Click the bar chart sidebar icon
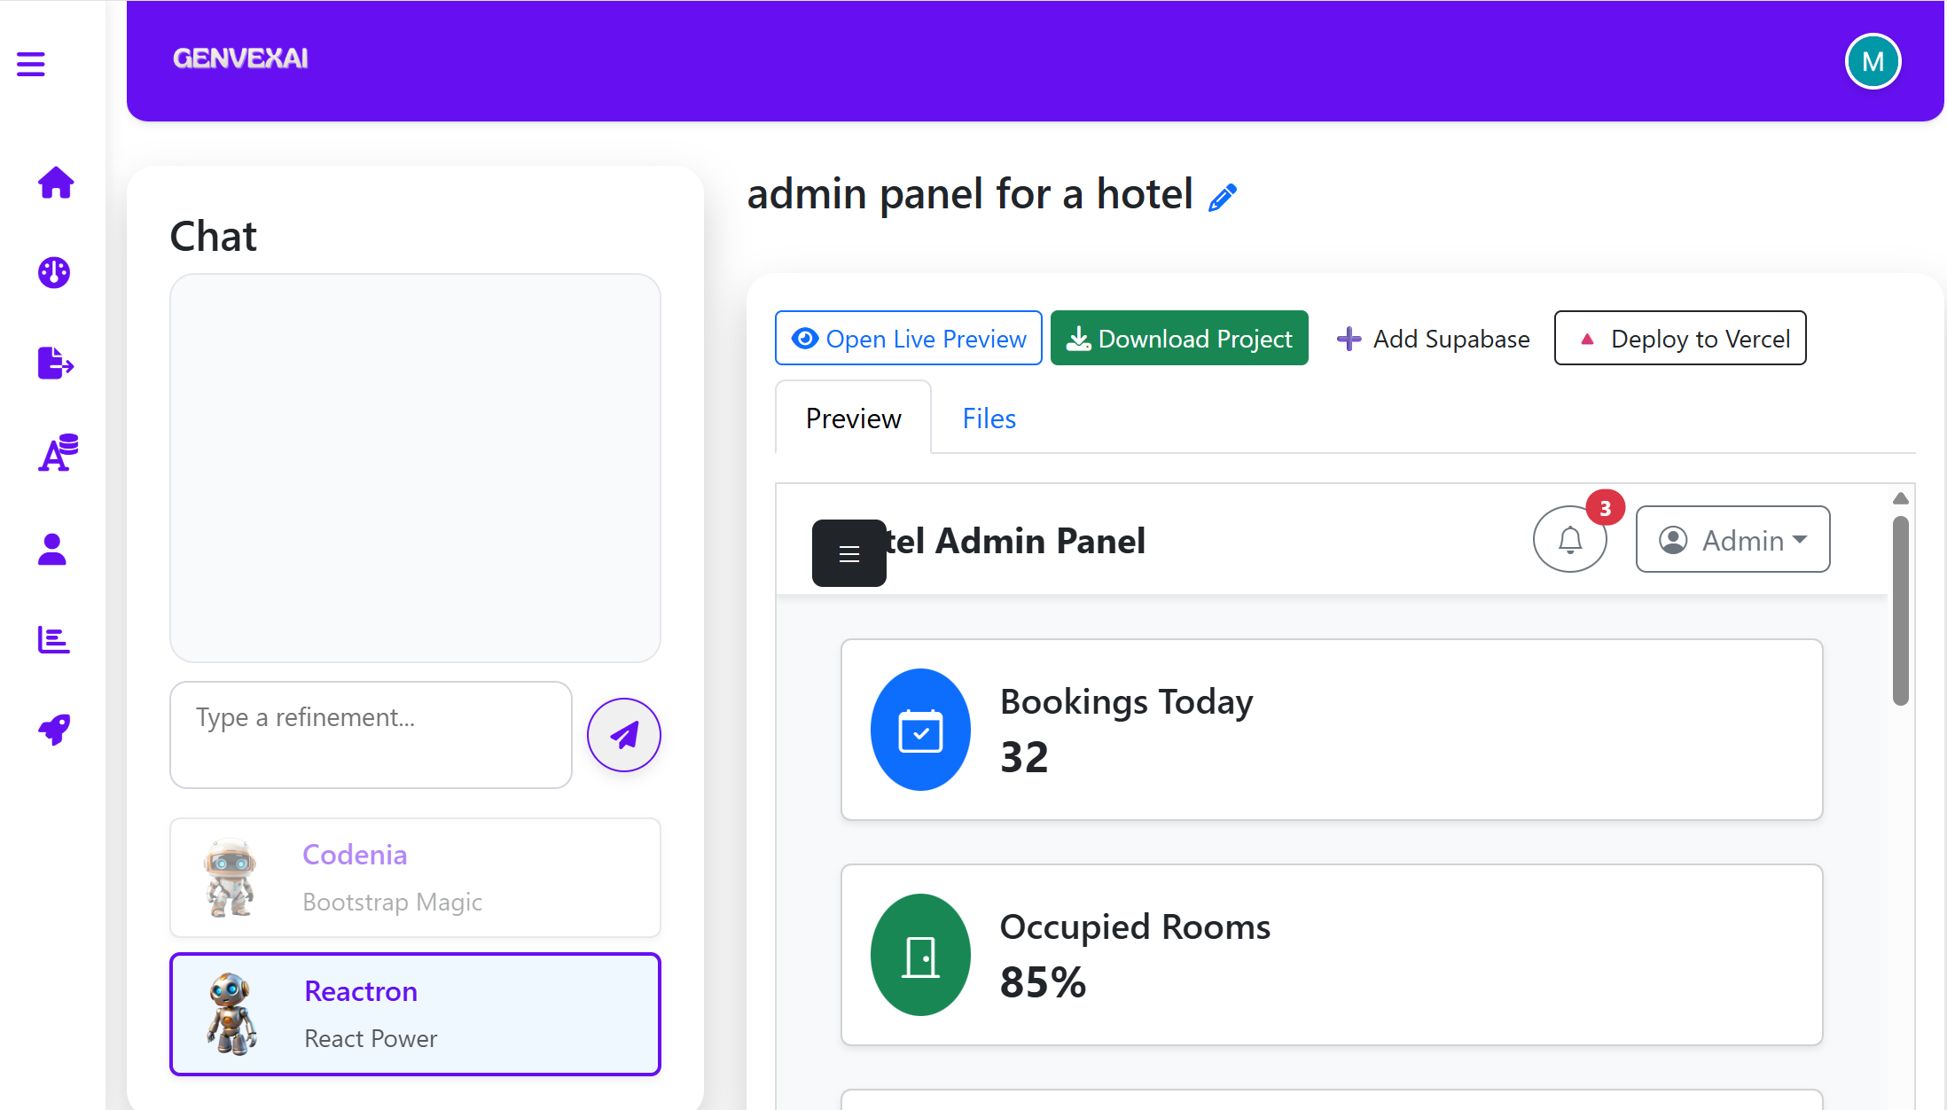 click(x=53, y=639)
